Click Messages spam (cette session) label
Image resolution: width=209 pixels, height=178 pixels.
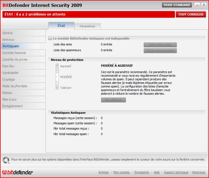(75, 123)
